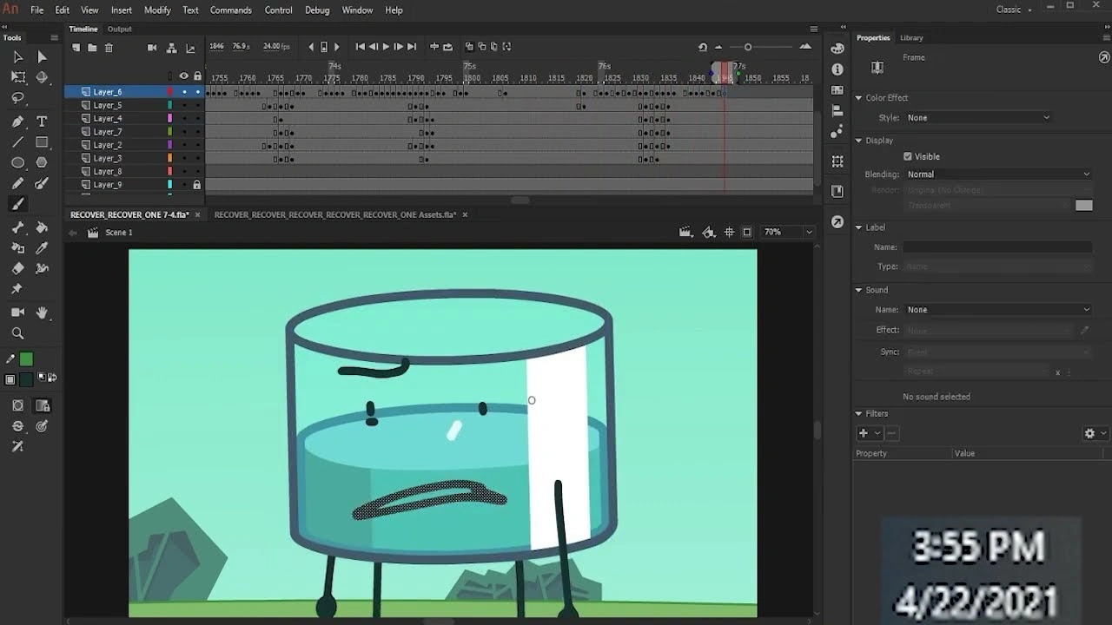The image size is (1112, 625).
Task: Select the Pencil tool
Action: pyautogui.click(x=17, y=184)
